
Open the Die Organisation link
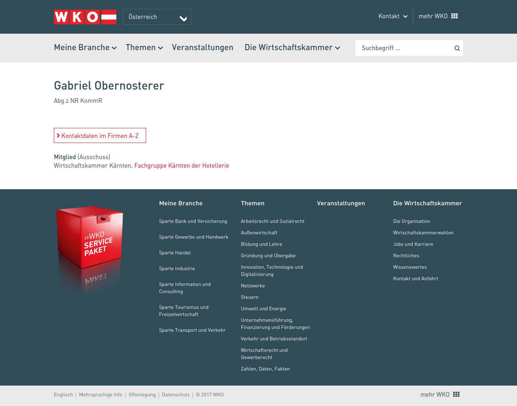[411, 221]
